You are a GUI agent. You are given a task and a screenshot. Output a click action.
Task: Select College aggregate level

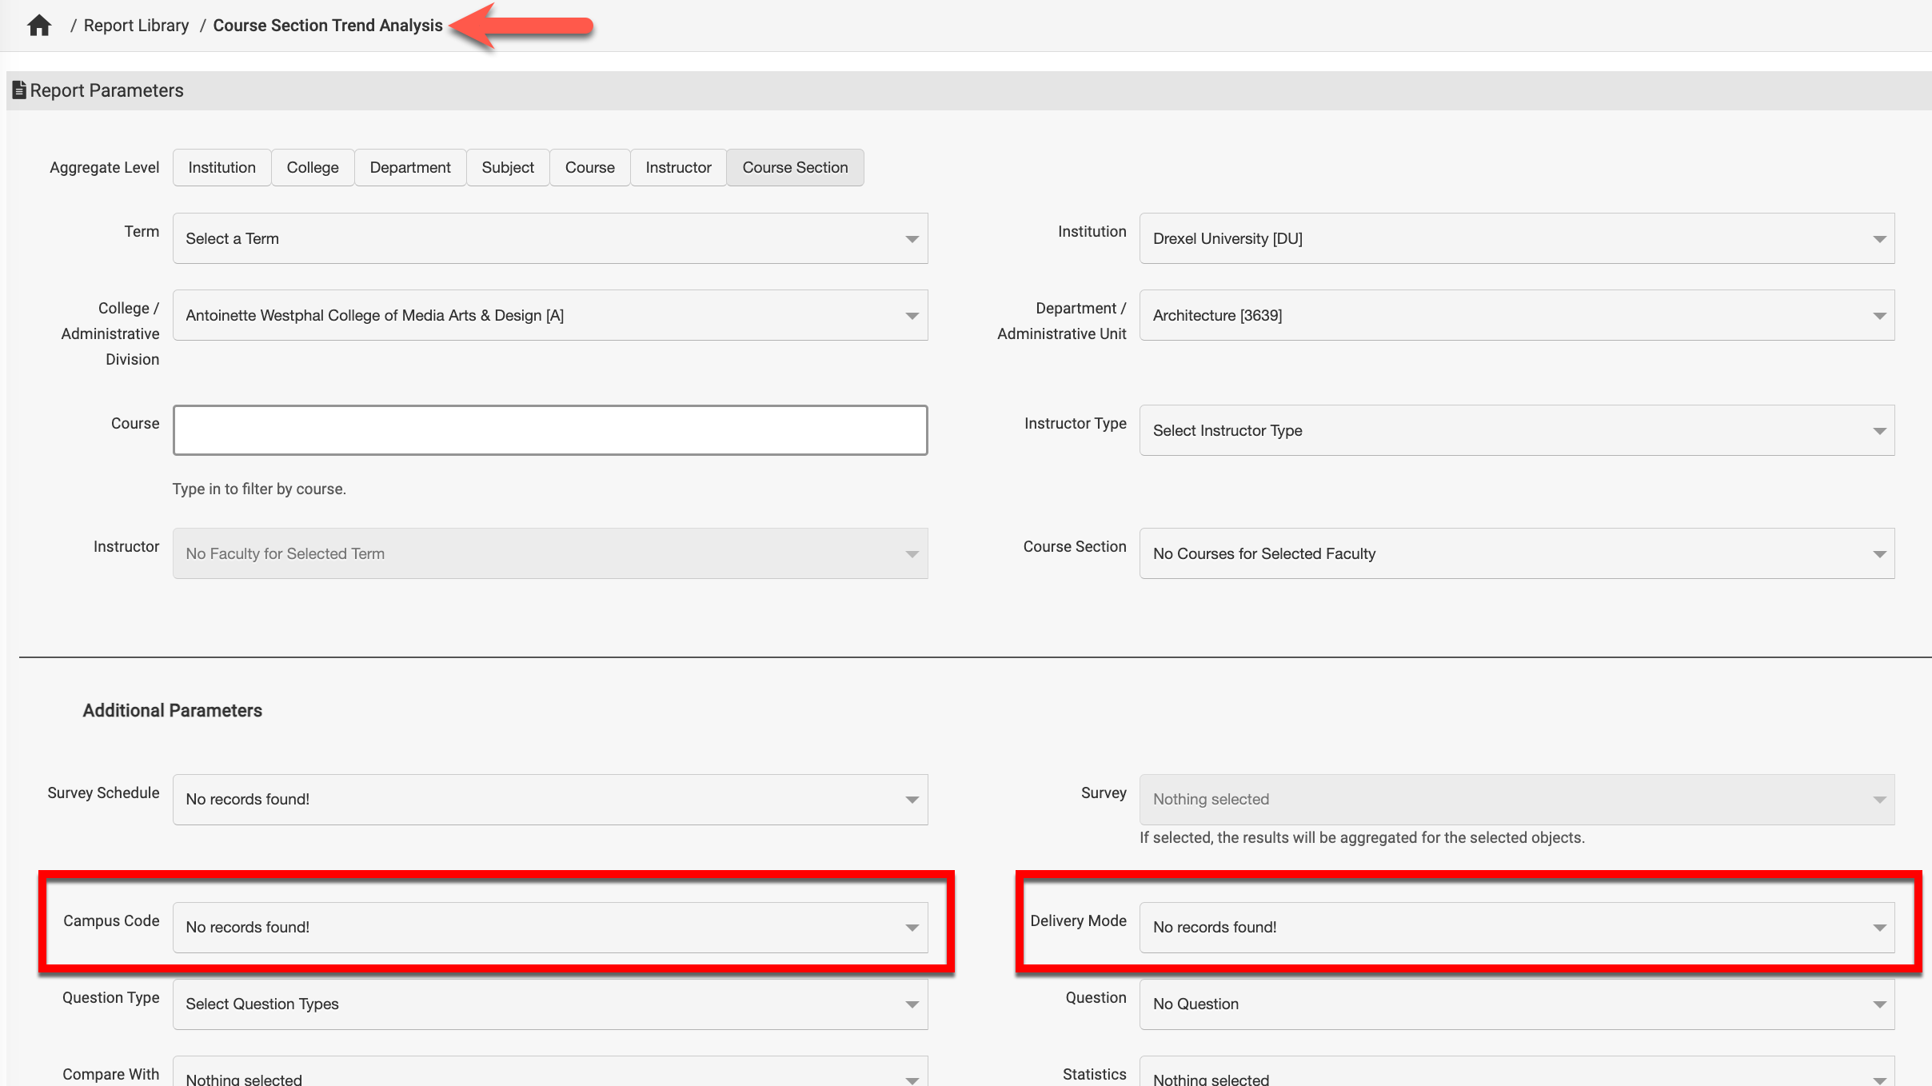pyautogui.click(x=313, y=167)
